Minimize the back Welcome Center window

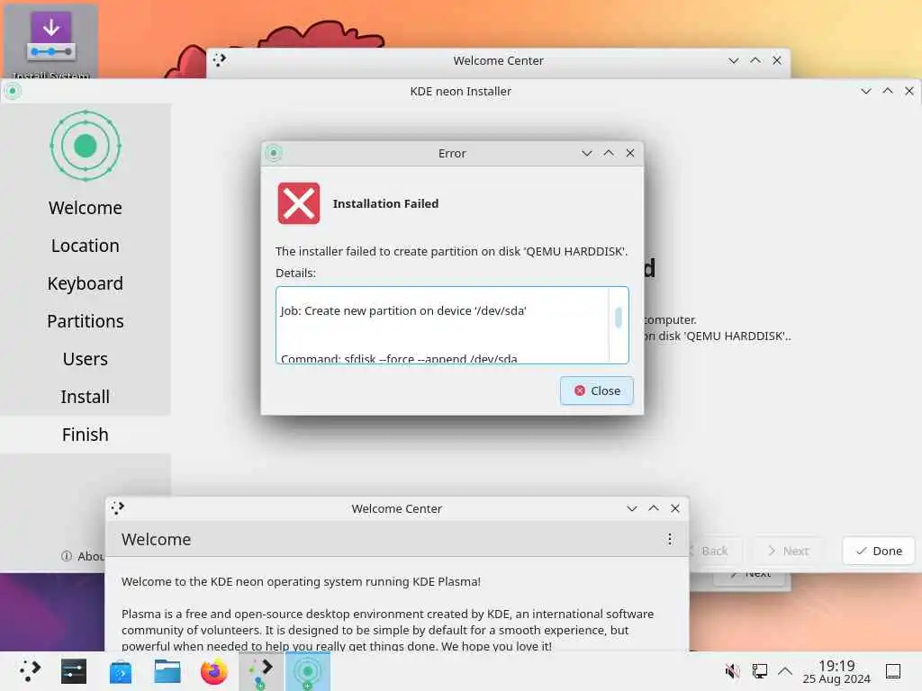click(733, 60)
